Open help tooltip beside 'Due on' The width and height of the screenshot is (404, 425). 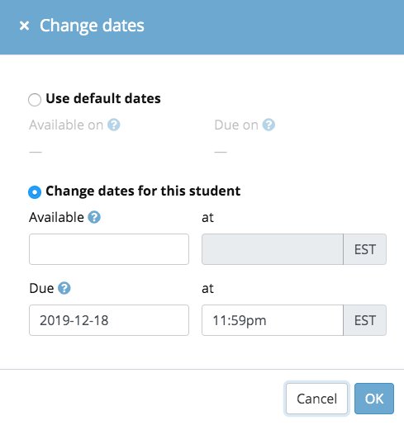269,125
